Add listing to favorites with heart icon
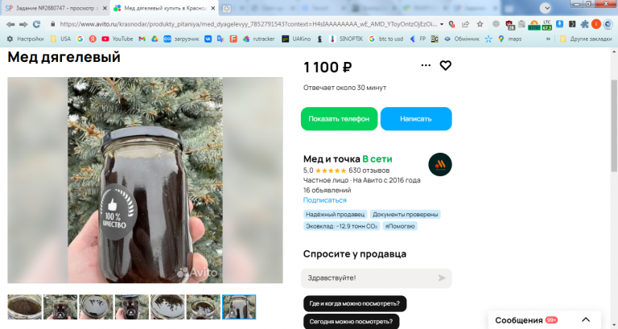The image size is (618, 329). click(x=445, y=65)
